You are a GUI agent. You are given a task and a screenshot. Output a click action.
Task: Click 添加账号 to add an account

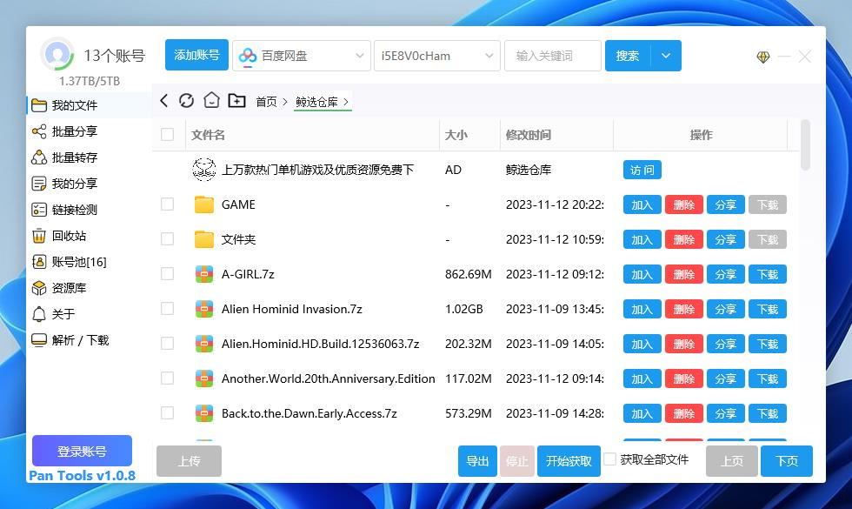[x=196, y=55]
